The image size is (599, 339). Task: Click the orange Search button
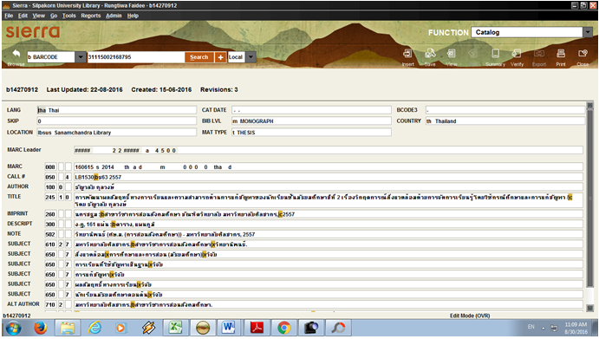point(199,57)
